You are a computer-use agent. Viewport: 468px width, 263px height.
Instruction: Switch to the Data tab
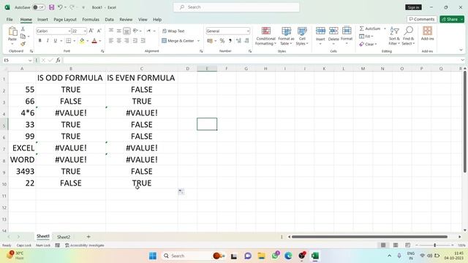tap(109, 20)
